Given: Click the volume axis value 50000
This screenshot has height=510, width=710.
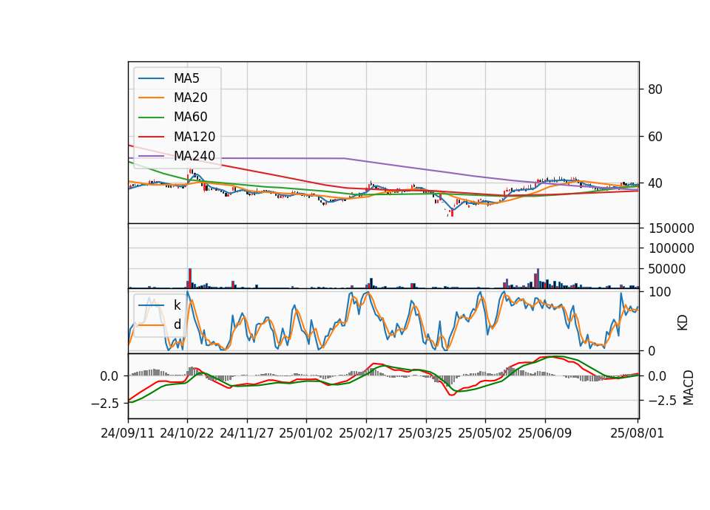Looking at the screenshot, I should [x=667, y=269].
